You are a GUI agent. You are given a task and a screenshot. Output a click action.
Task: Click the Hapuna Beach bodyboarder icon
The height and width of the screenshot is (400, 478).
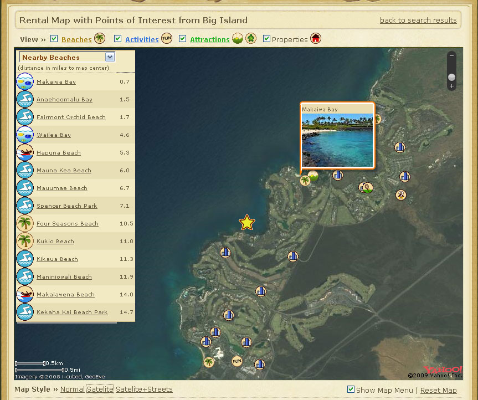[x=25, y=152]
